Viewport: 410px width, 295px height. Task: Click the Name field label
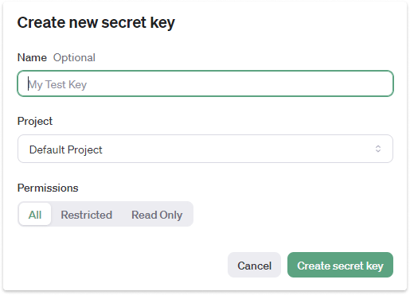tap(32, 57)
